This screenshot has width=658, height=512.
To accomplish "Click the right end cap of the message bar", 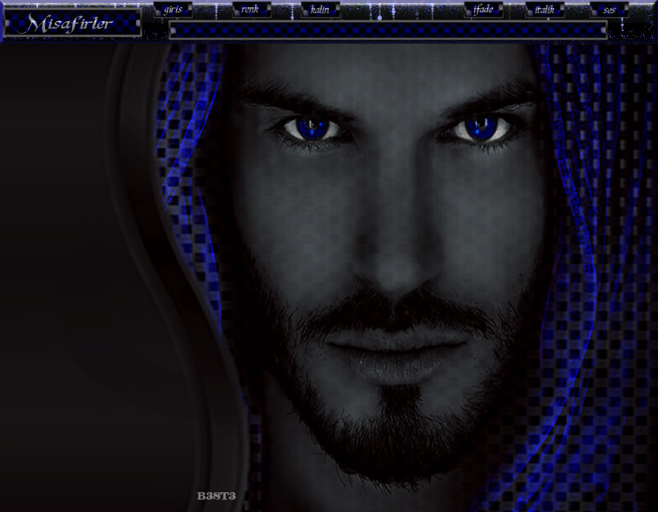I will pyautogui.click(x=603, y=29).
